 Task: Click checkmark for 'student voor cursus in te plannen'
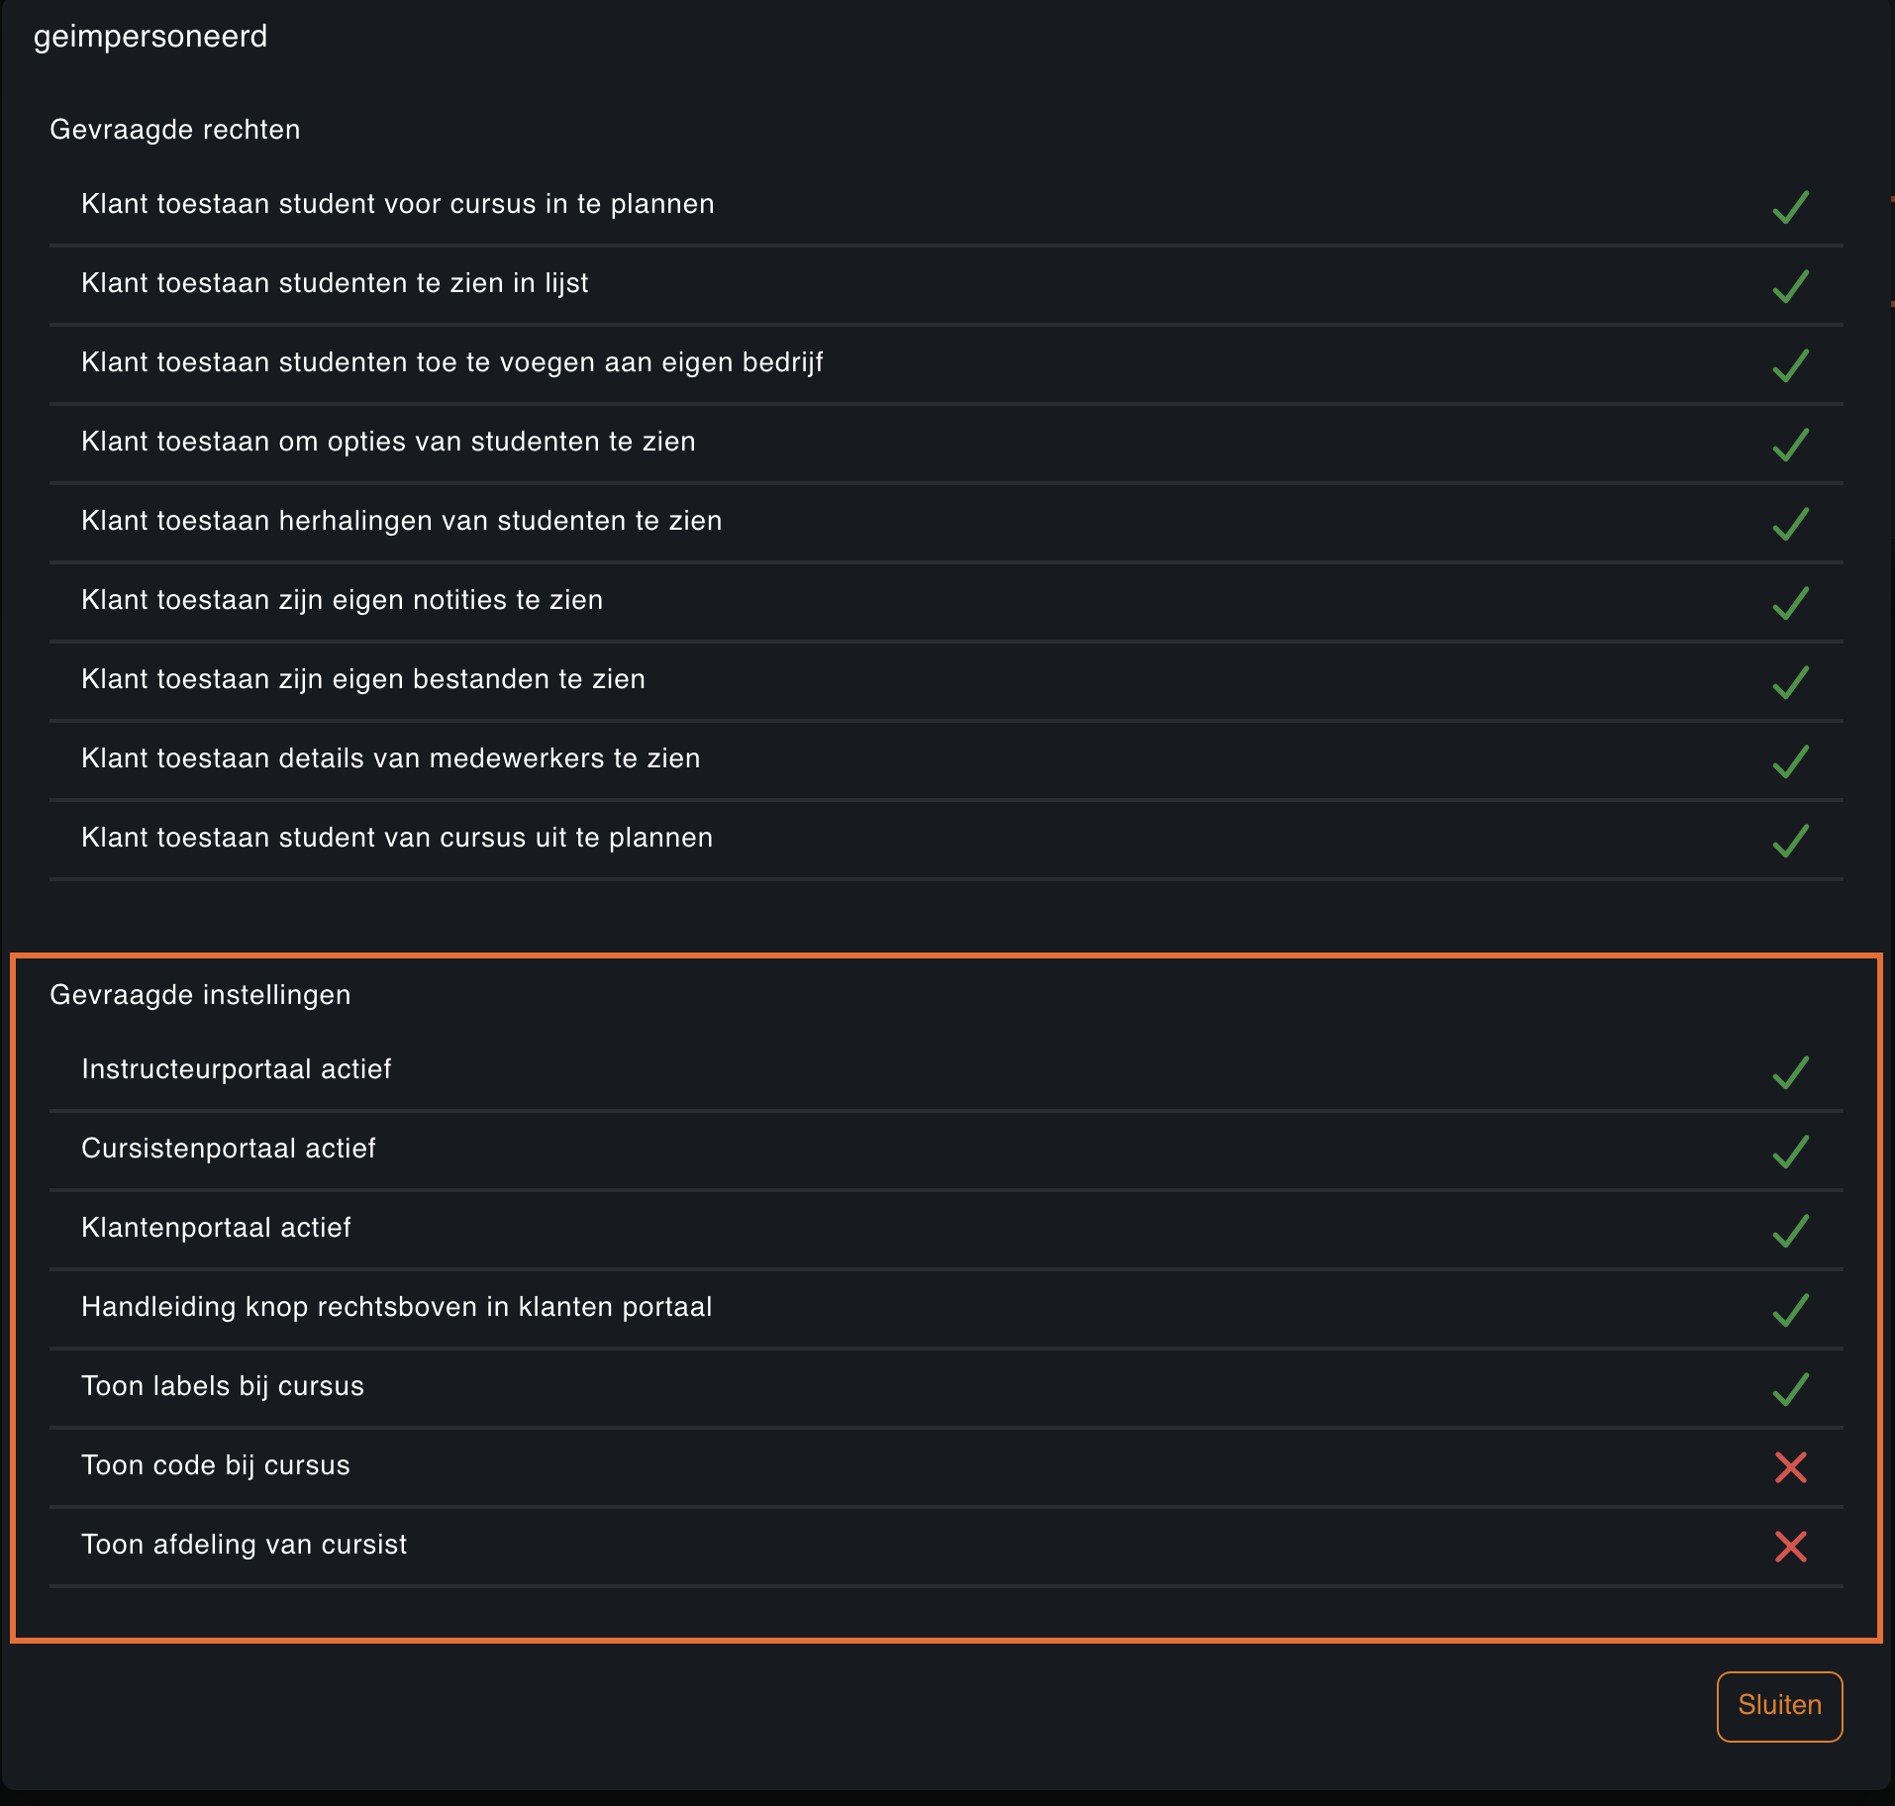click(x=1790, y=207)
